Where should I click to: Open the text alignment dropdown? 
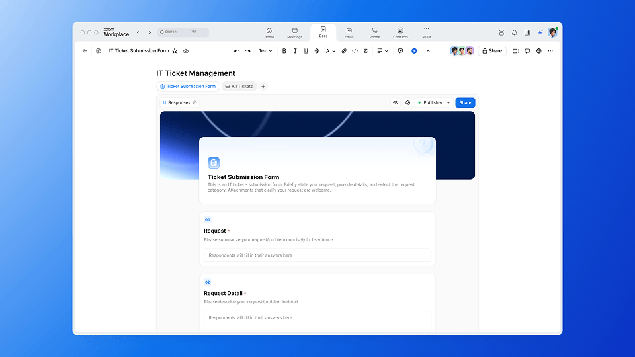[382, 51]
